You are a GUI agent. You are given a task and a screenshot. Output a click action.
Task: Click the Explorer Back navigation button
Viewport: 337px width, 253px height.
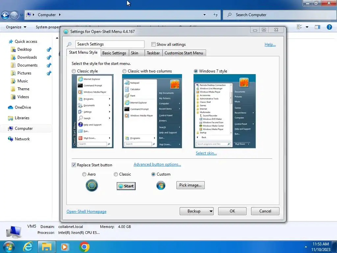(x=5, y=15)
